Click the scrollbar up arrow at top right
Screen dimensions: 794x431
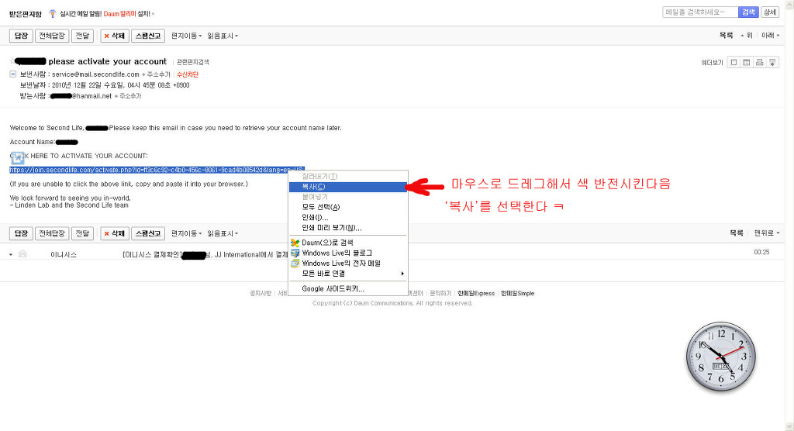pyautogui.click(x=789, y=3)
